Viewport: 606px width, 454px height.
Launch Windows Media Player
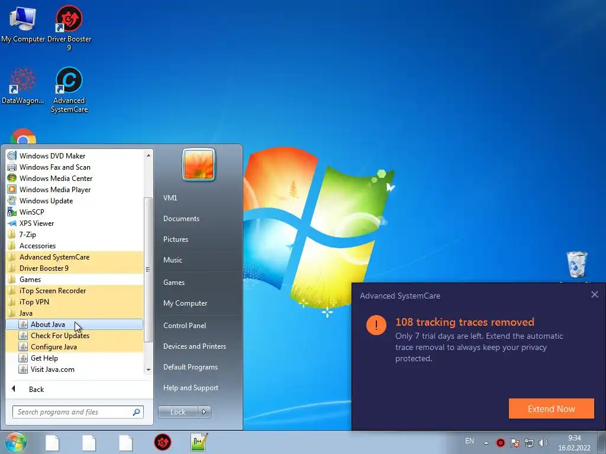tap(74, 190)
